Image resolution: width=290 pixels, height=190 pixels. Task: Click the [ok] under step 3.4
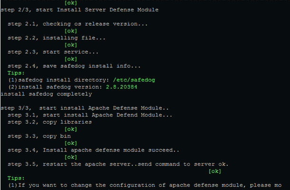tap(71, 157)
